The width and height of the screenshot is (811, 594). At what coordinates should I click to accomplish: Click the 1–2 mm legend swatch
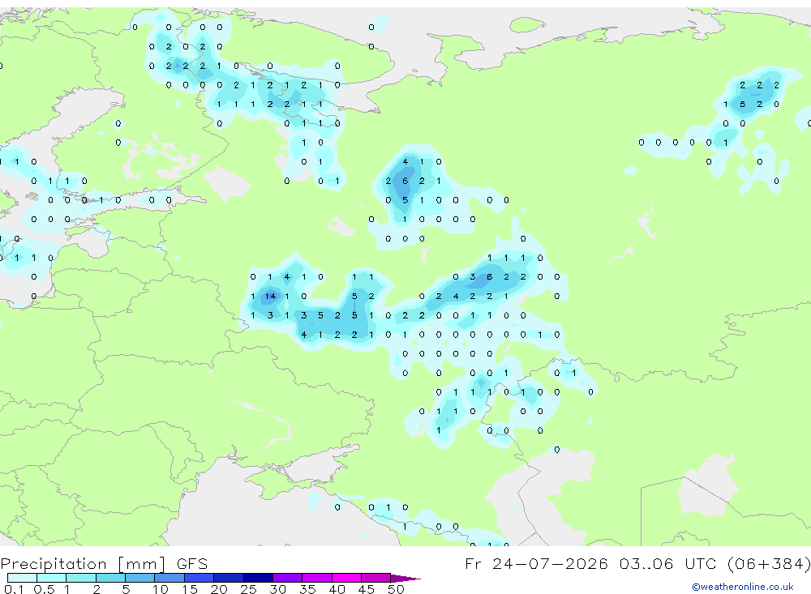(x=80, y=578)
